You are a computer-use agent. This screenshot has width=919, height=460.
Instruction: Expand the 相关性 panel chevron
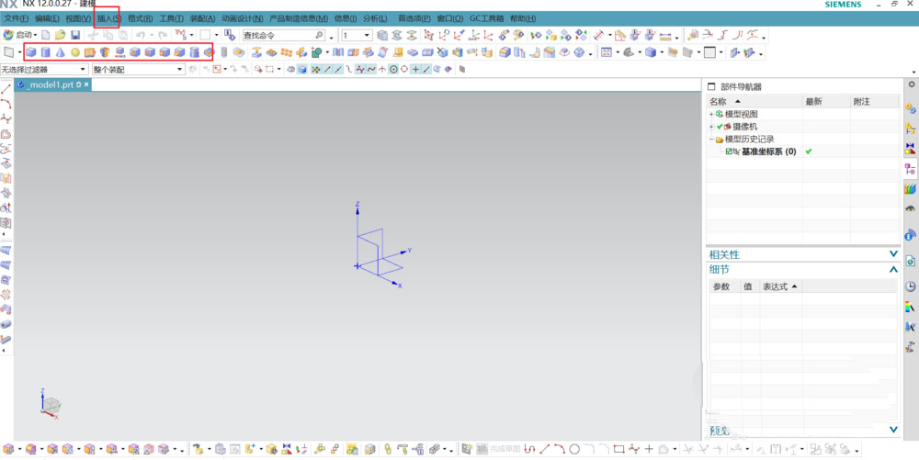point(893,254)
